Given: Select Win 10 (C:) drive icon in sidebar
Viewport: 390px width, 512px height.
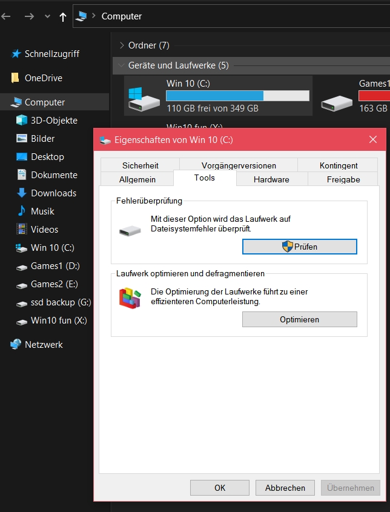Looking at the screenshot, I should pos(22,248).
